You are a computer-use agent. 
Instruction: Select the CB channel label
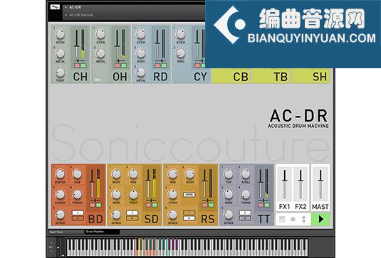tap(241, 77)
